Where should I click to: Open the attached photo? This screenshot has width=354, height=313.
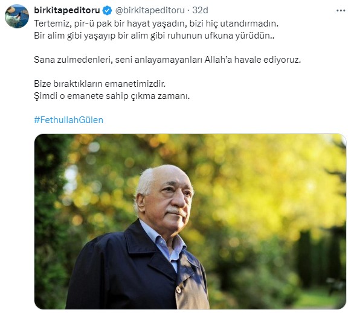tap(190, 221)
